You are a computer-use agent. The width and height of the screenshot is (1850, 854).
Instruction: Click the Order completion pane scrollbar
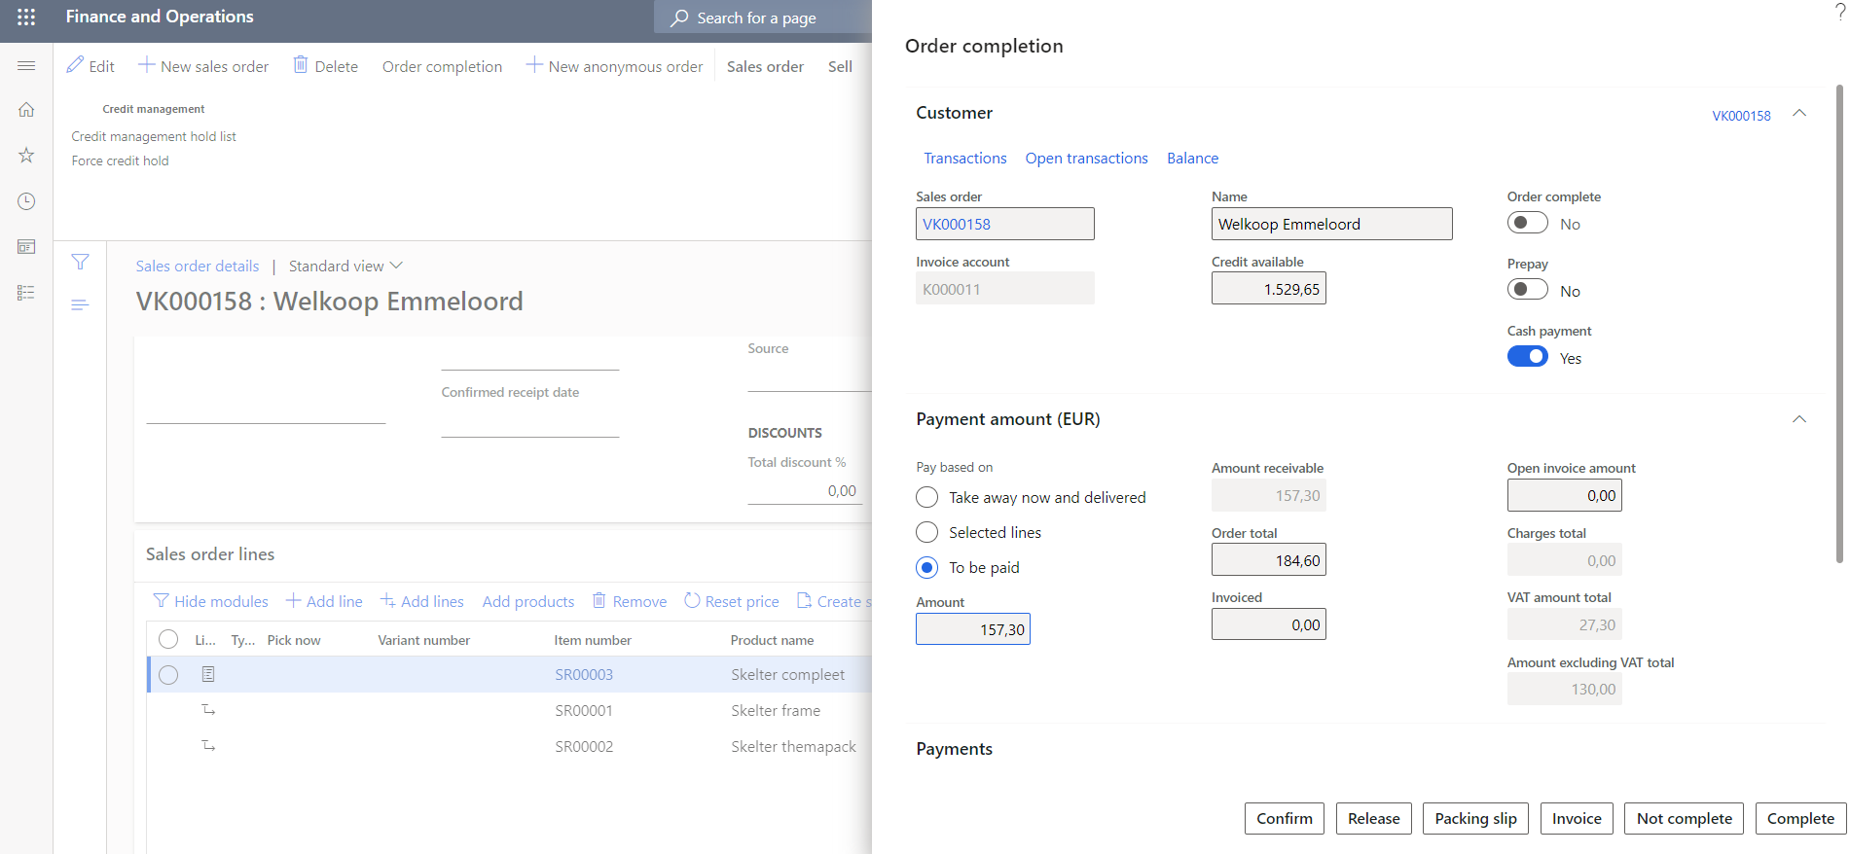(1839, 321)
